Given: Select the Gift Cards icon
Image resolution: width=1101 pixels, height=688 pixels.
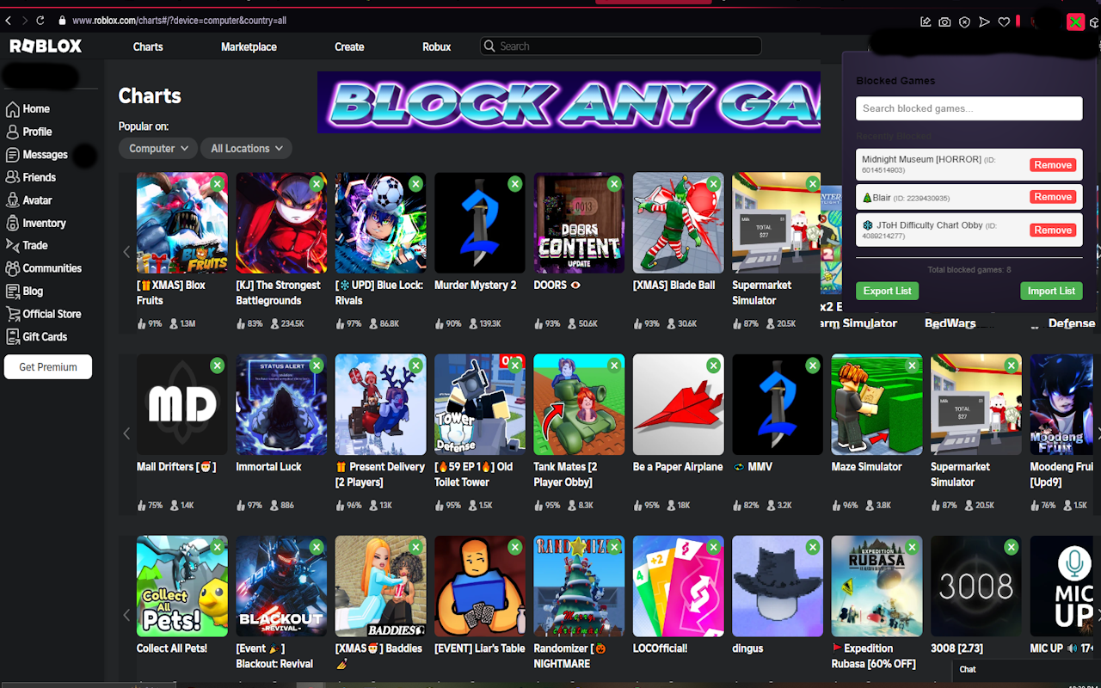Looking at the screenshot, I should (x=12, y=336).
